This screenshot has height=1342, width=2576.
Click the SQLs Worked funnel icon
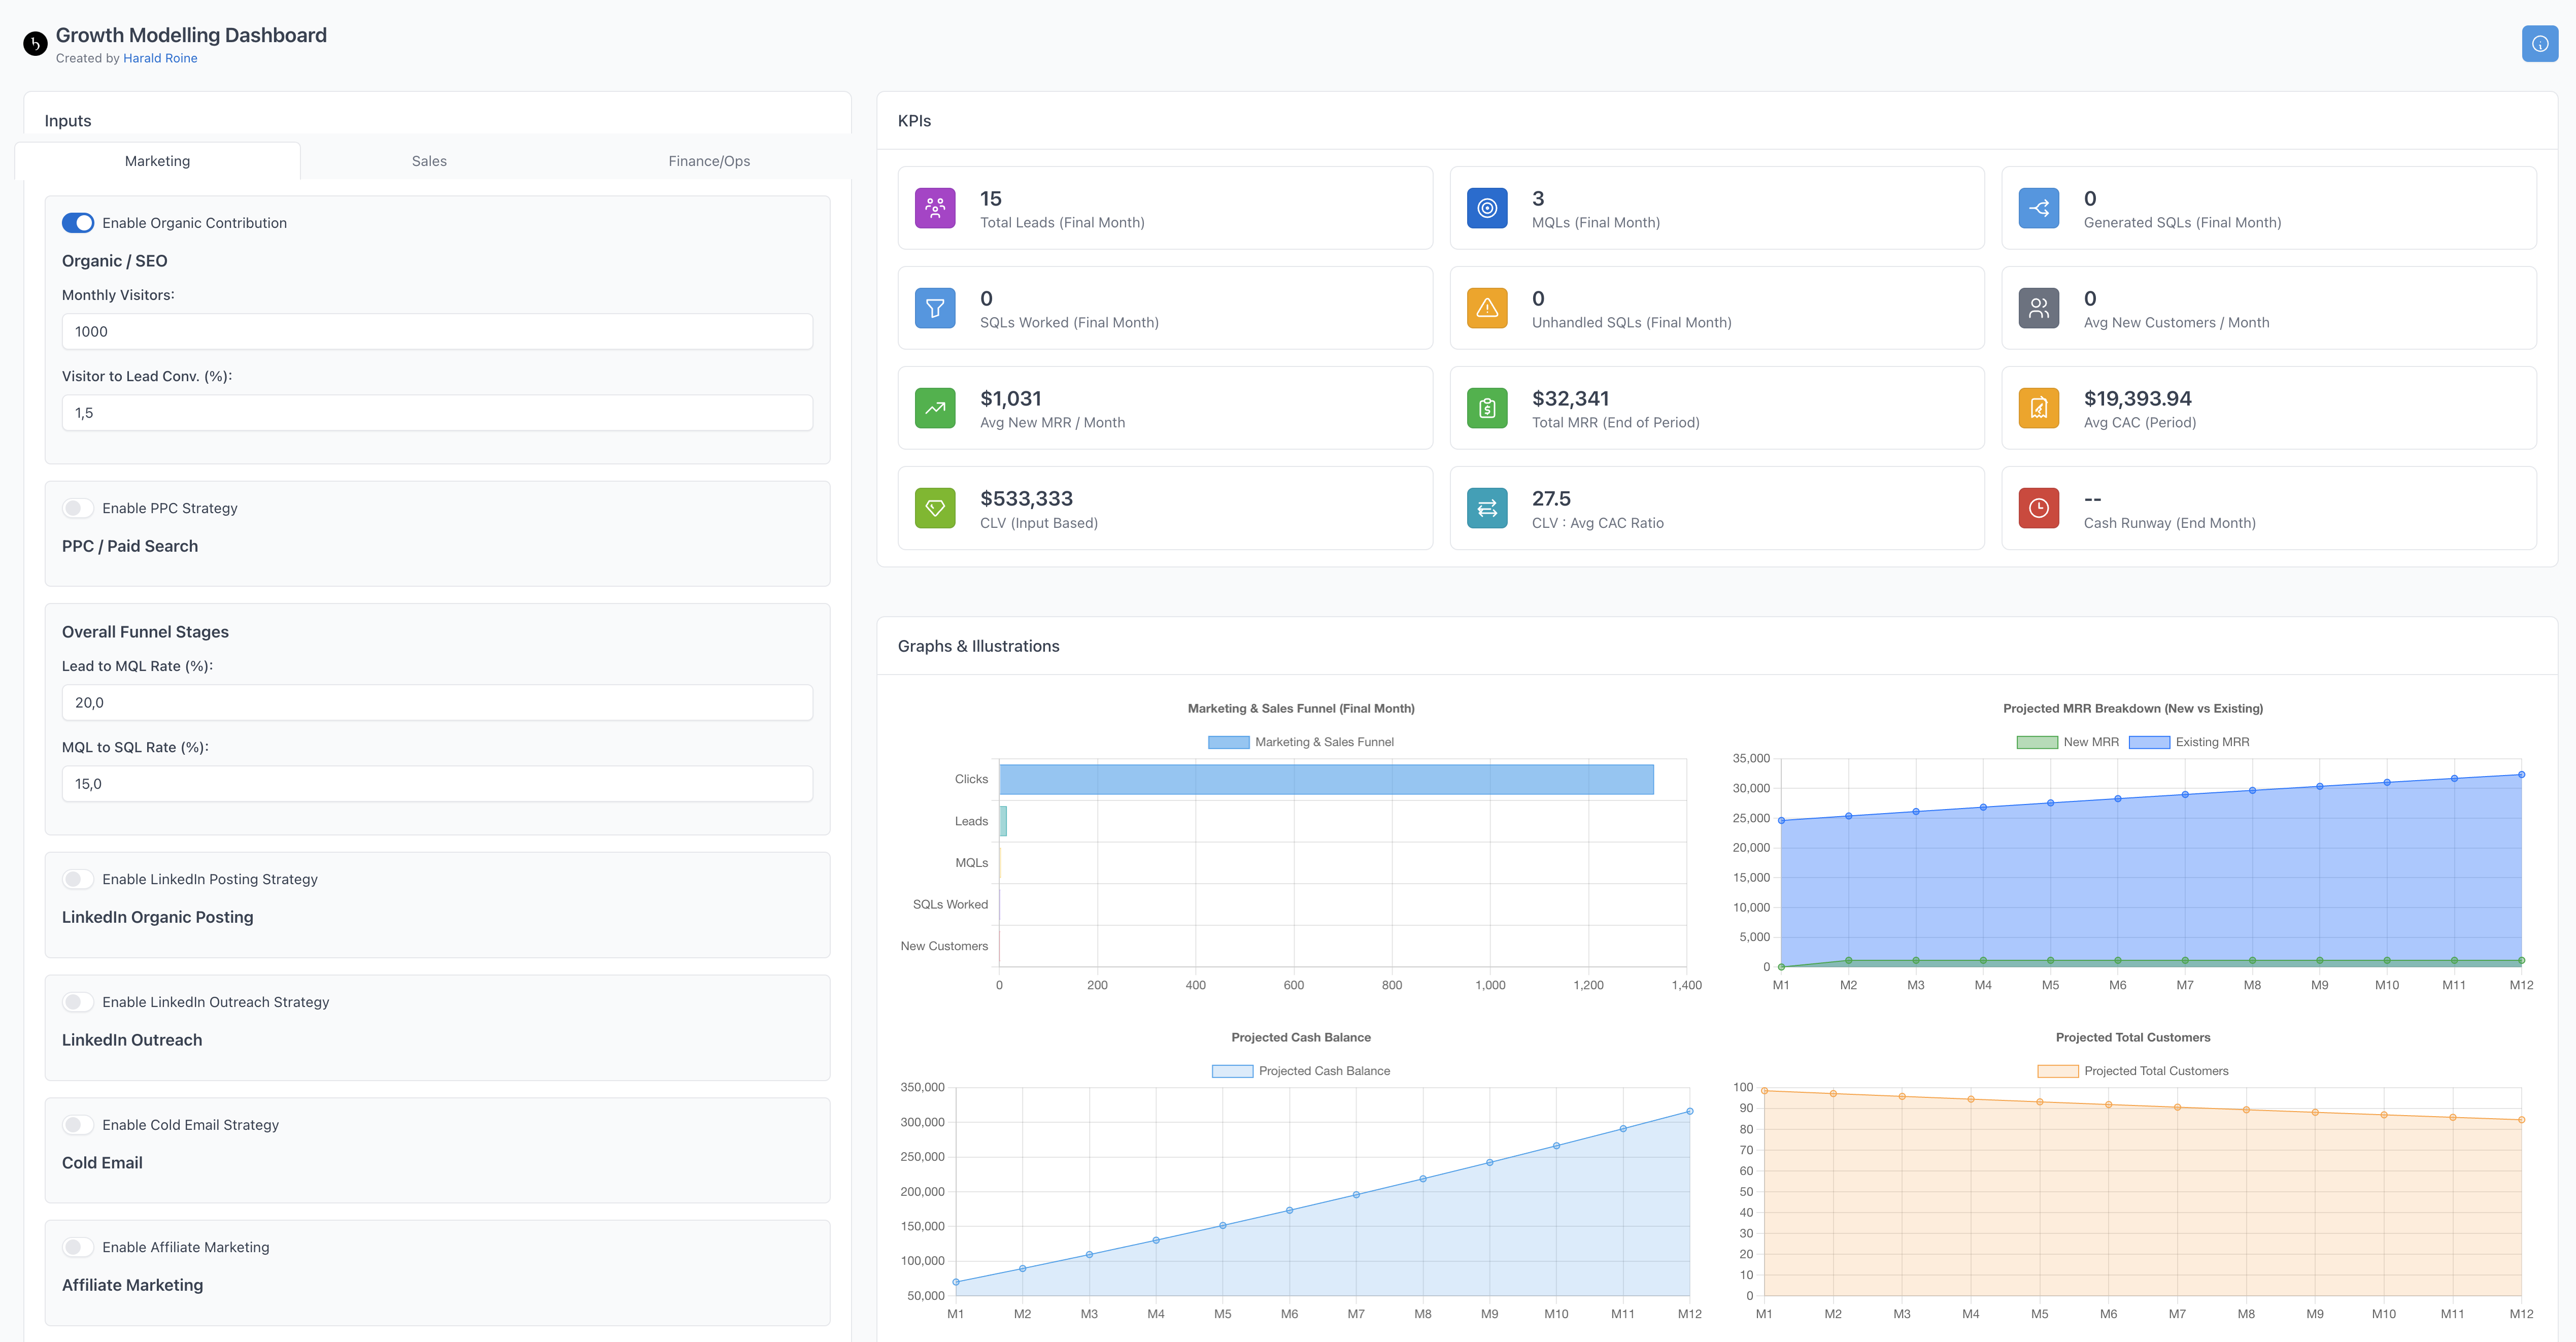coord(935,308)
